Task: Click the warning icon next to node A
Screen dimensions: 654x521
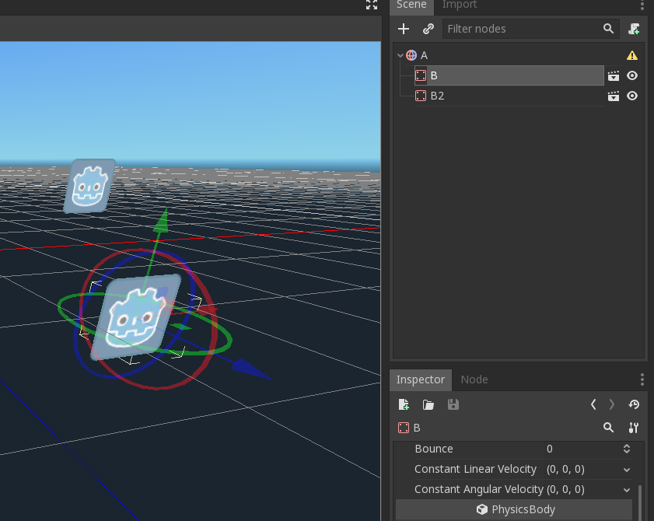Action: coord(632,54)
